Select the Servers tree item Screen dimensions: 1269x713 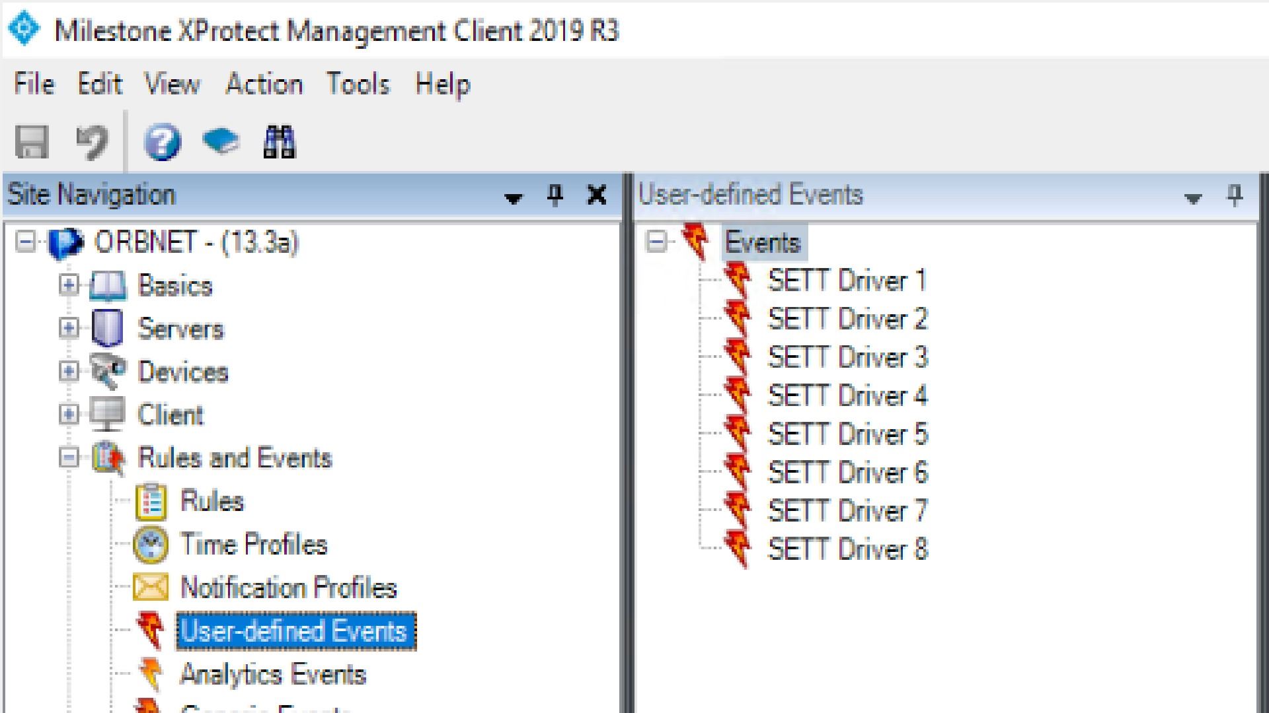pyautogui.click(x=180, y=329)
